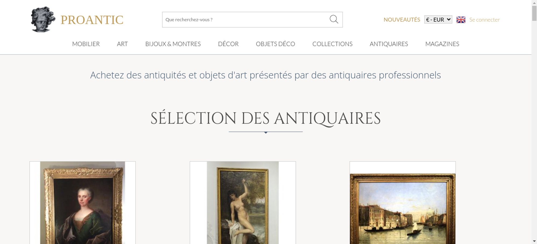This screenshot has height=244, width=537.
Task: Click the Proantic cherub head logo
Action: tap(43, 19)
